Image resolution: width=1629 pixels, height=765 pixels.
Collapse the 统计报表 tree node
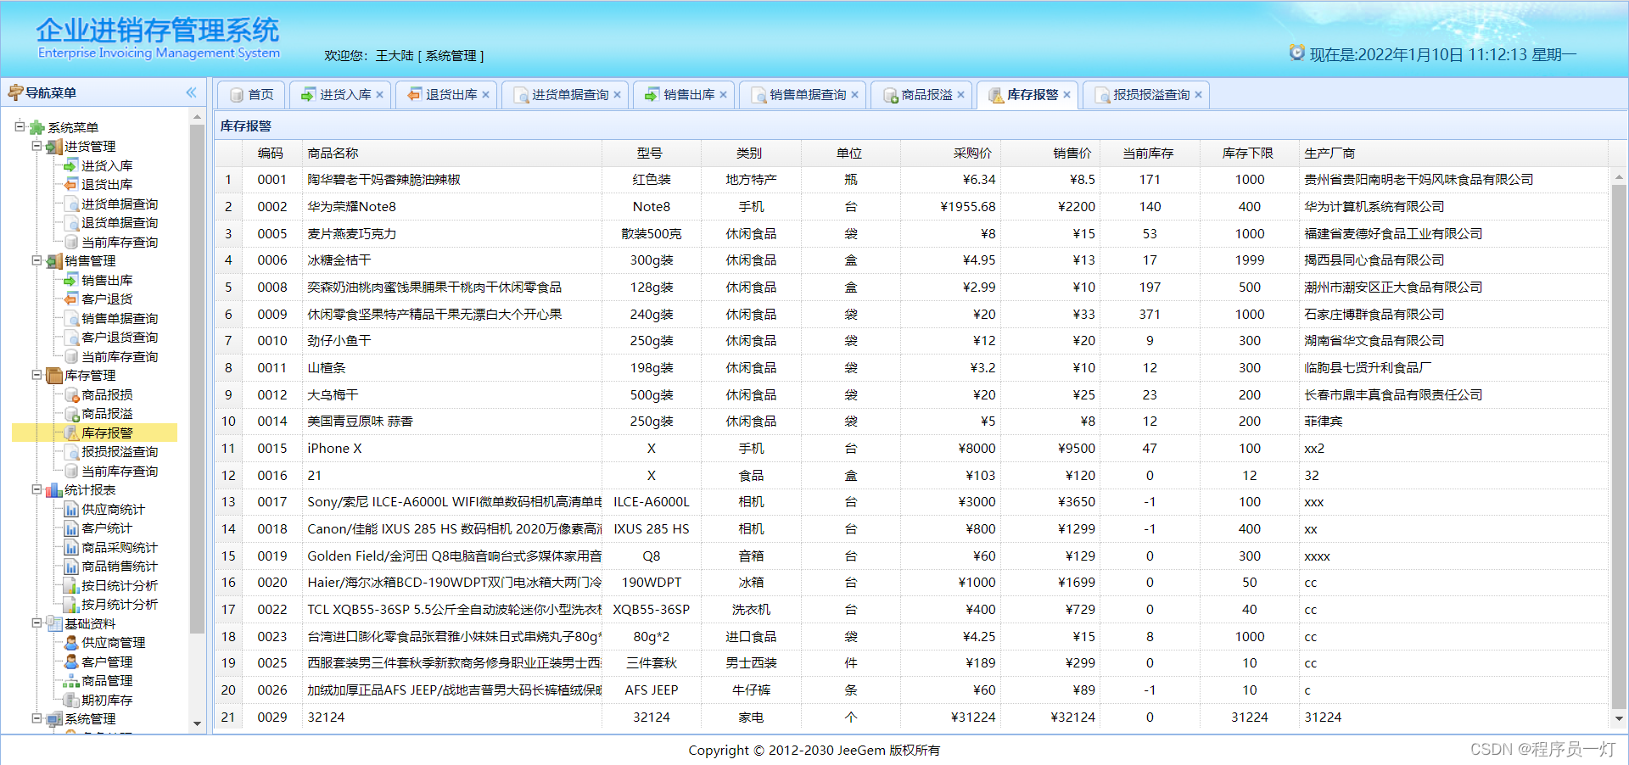click(x=36, y=489)
